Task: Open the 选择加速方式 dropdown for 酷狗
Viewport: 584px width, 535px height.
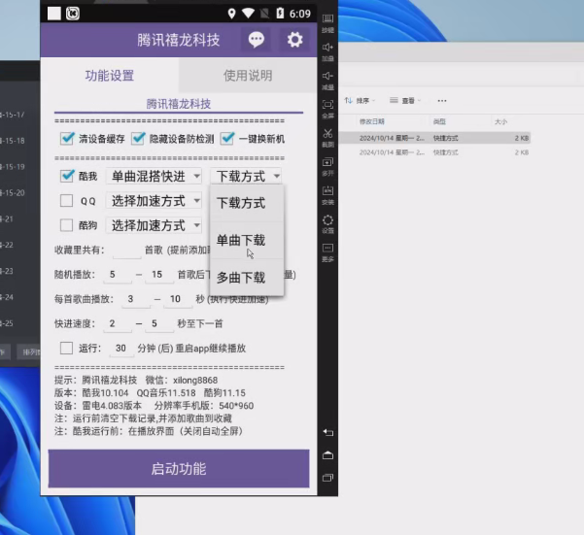Action: point(155,225)
